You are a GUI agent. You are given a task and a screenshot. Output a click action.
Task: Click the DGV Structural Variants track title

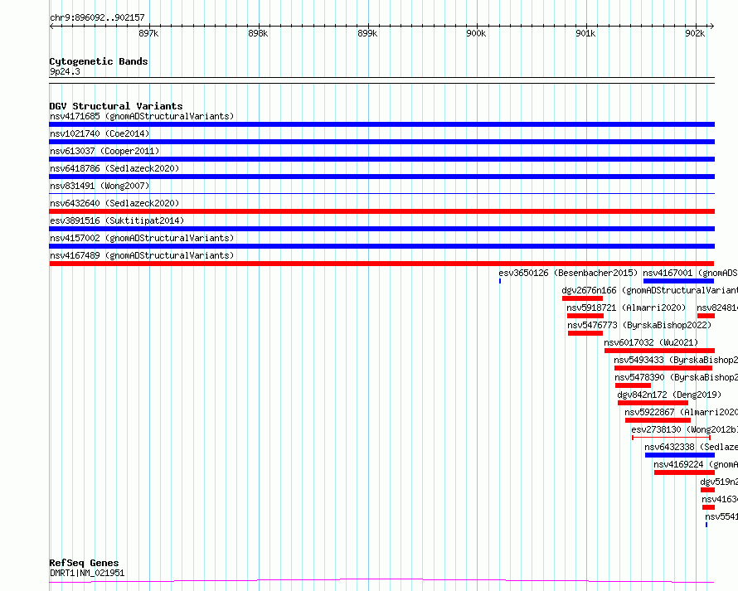pos(116,106)
